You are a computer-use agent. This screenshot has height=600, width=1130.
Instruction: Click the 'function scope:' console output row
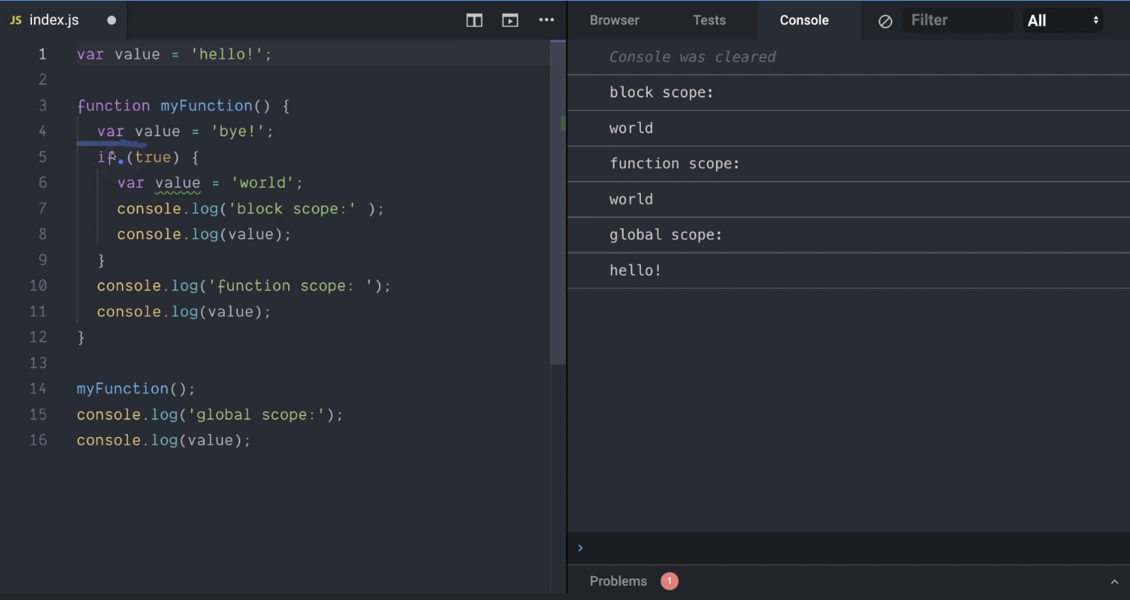click(x=849, y=164)
